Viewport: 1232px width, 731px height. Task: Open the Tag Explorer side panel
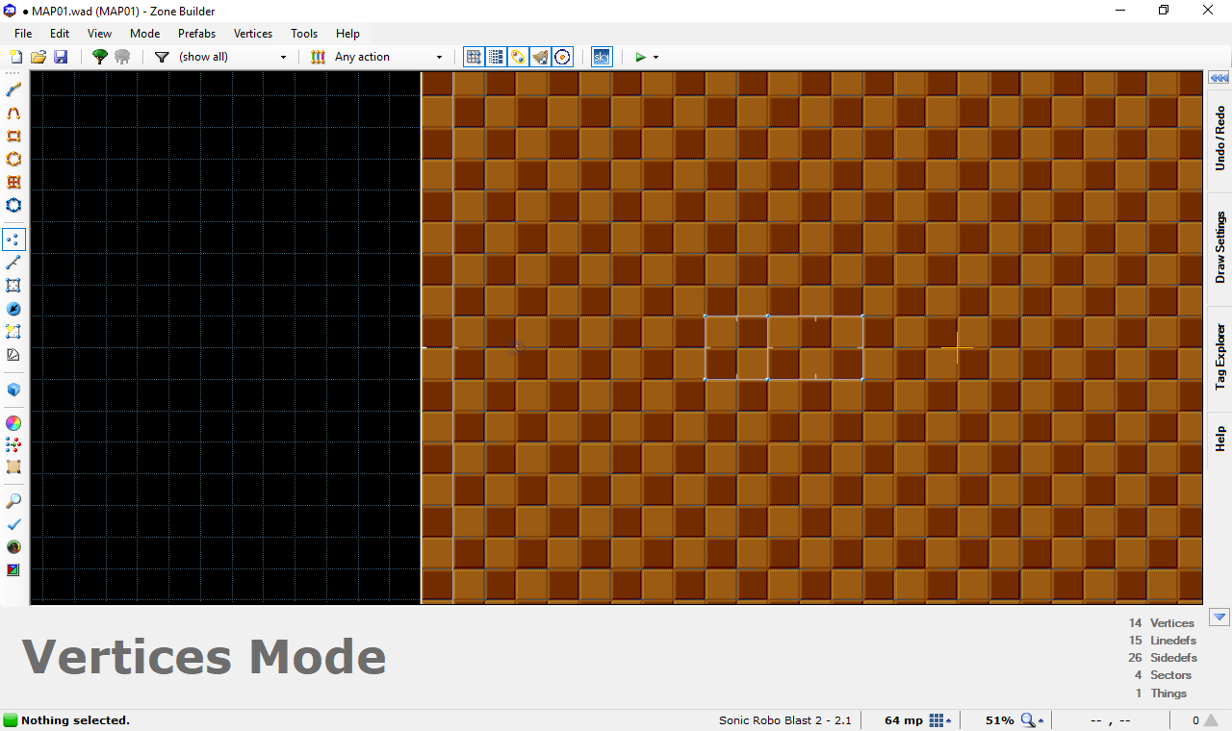point(1219,357)
